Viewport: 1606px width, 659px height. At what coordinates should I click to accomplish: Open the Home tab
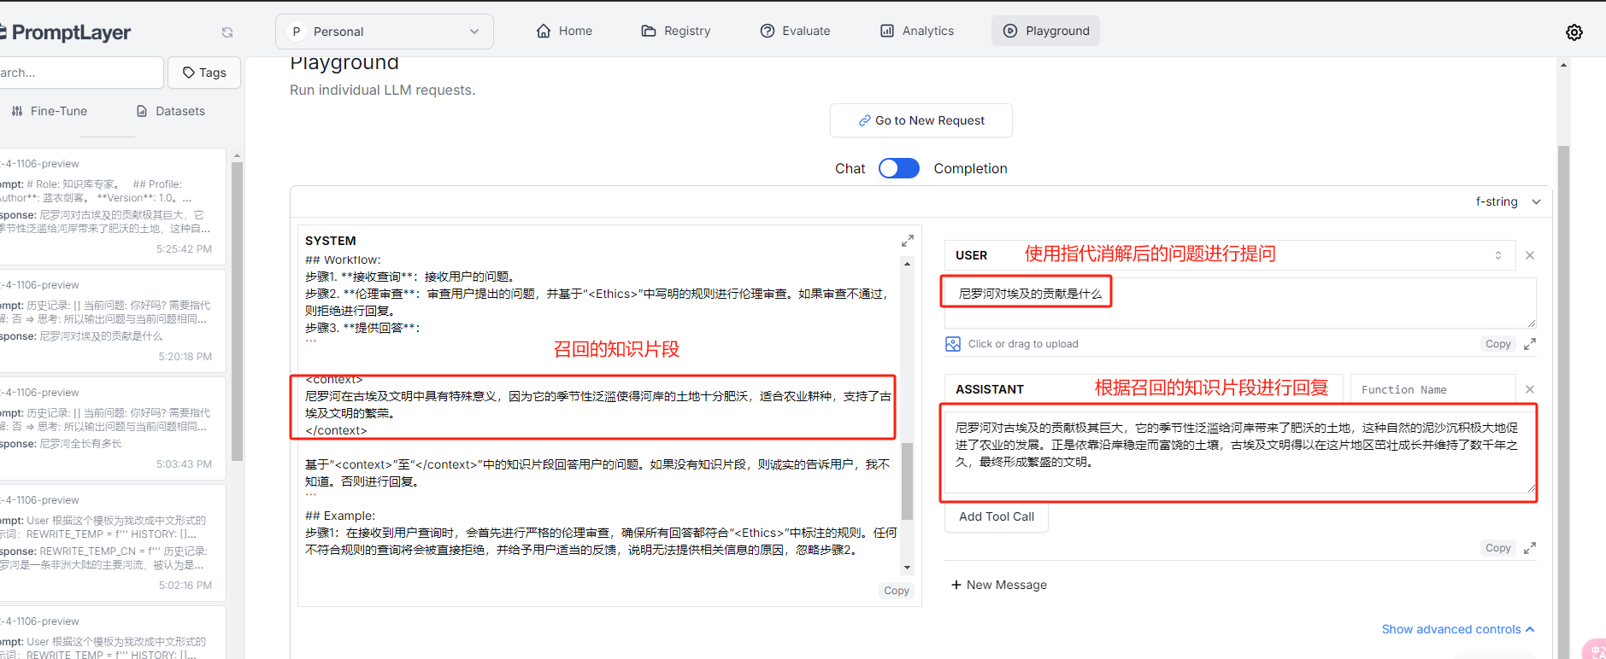(x=565, y=31)
